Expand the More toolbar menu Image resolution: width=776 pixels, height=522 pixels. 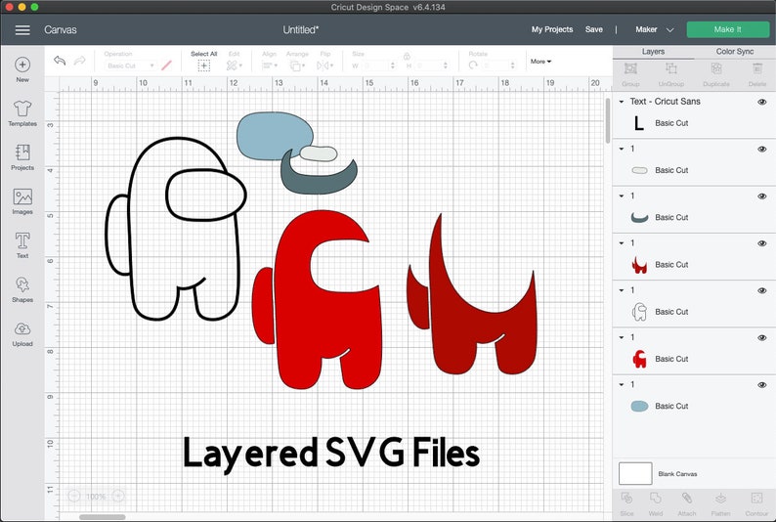540,62
